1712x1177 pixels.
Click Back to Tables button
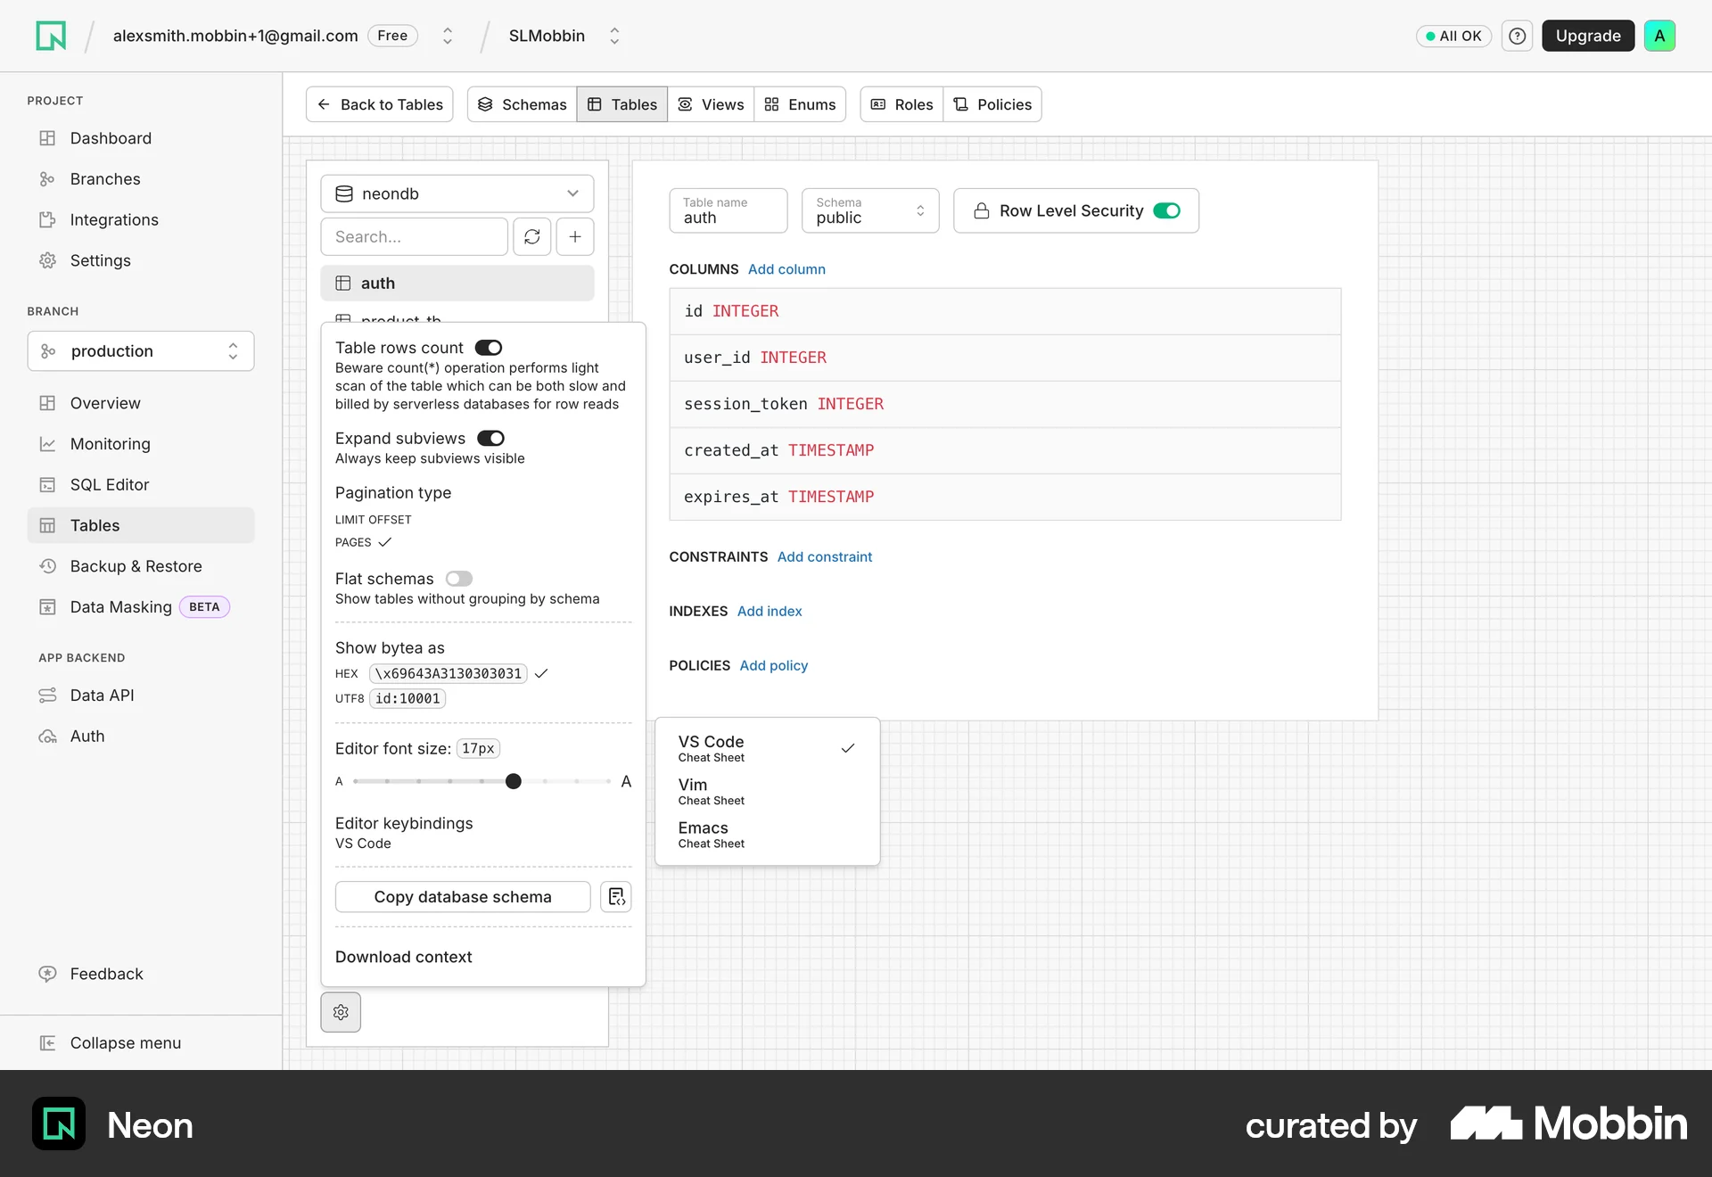click(380, 104)
